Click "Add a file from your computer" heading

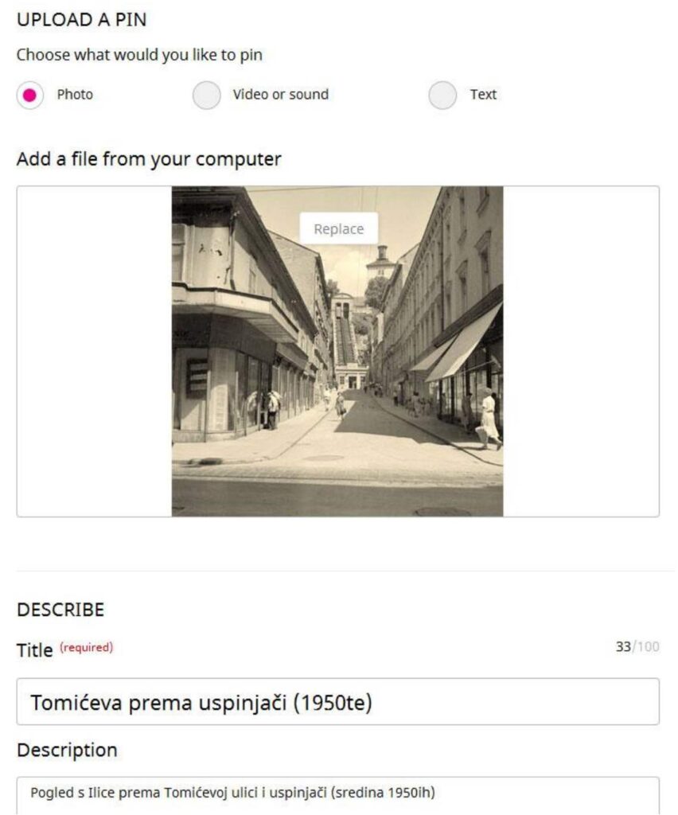tap(149, 159)
